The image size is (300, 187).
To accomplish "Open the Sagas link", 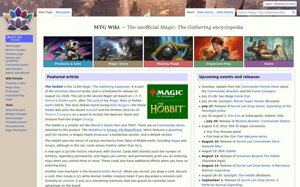I will click(175, 140).
